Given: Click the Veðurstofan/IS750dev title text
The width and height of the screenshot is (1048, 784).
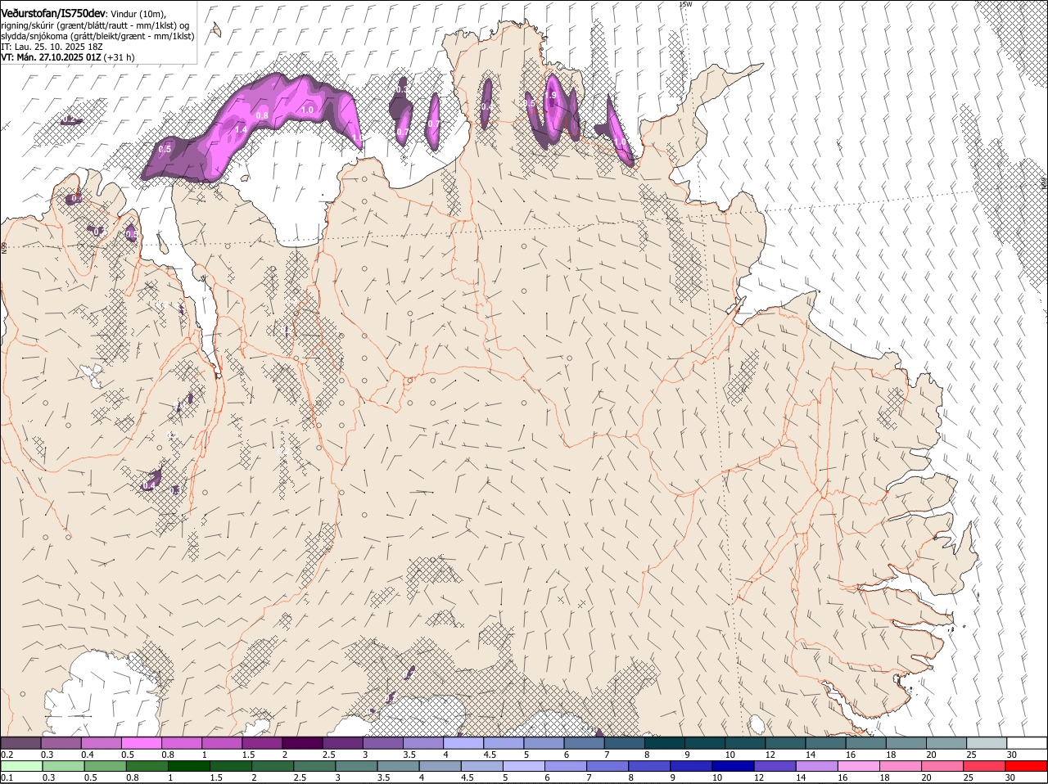Looking at the screenshot, I should pos(53,12).
